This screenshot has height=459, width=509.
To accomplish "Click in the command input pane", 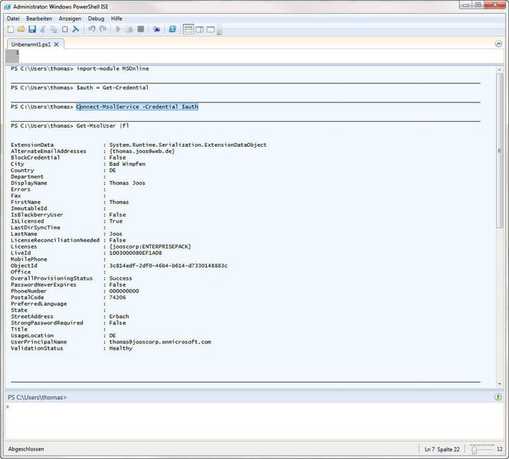I will [x=253, y=421].
